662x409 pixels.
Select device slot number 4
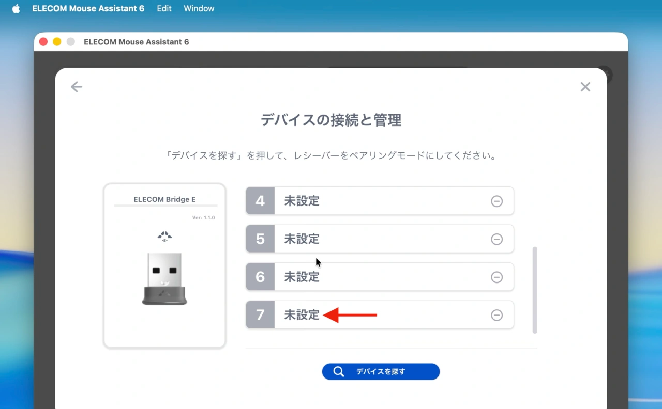pyautogui.click(x=380, y=201)
